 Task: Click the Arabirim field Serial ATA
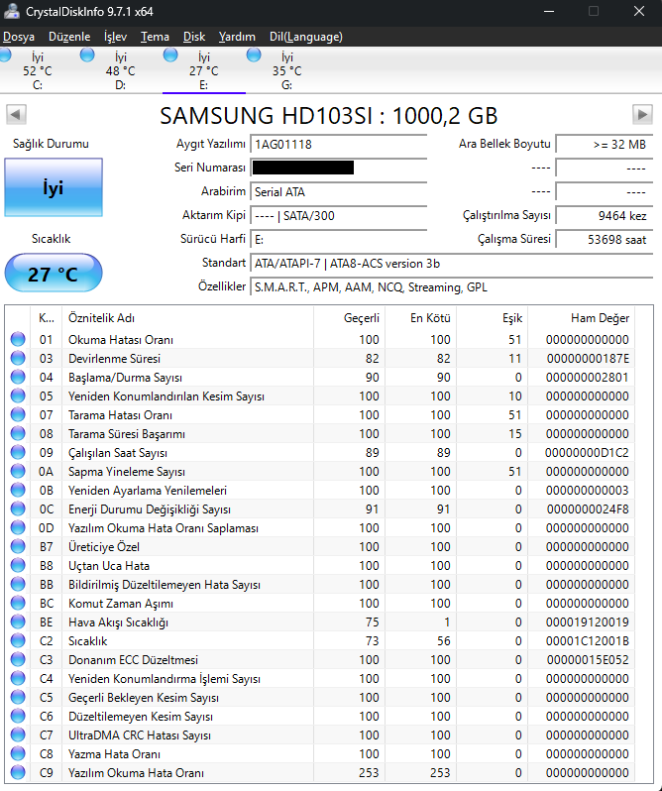[338, 191]
